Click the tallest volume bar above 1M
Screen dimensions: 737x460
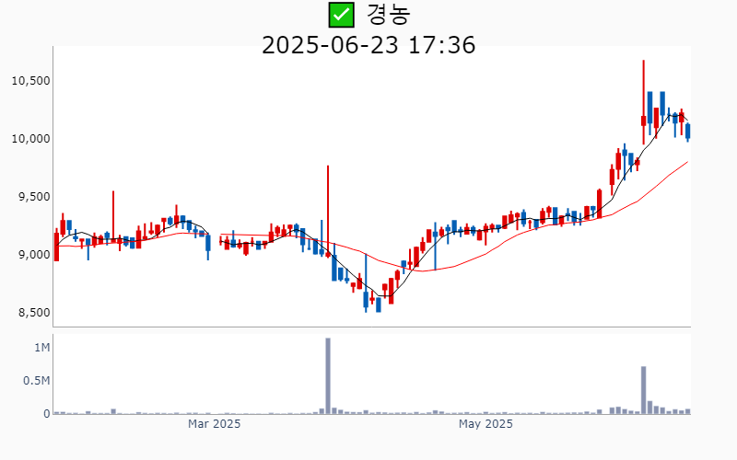click(x=328, y=376)
